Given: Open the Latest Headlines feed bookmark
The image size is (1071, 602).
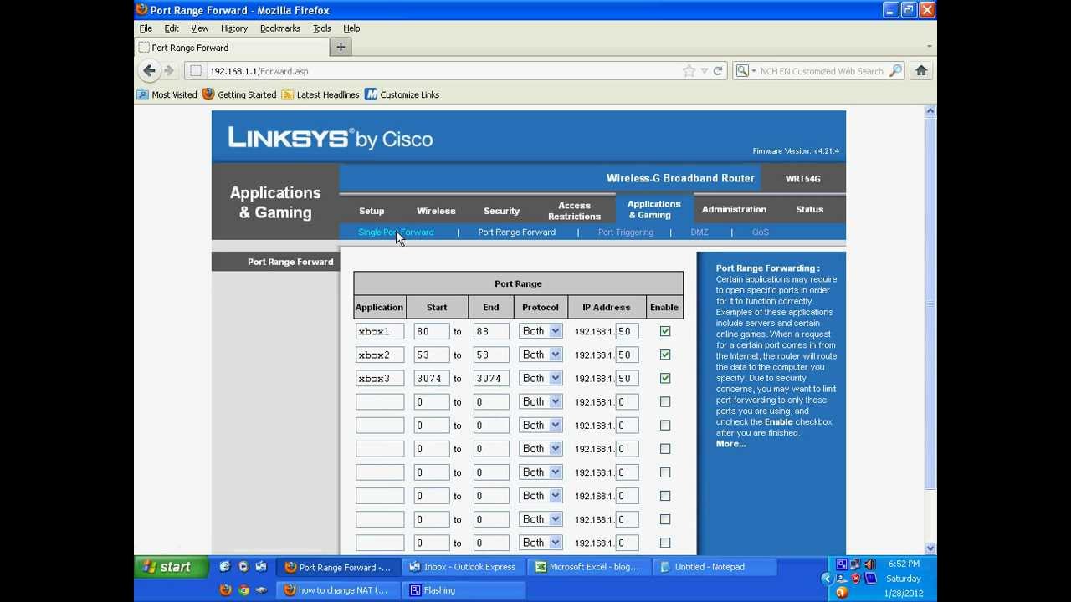Looking at the screenshot, I should click(320, 94).
